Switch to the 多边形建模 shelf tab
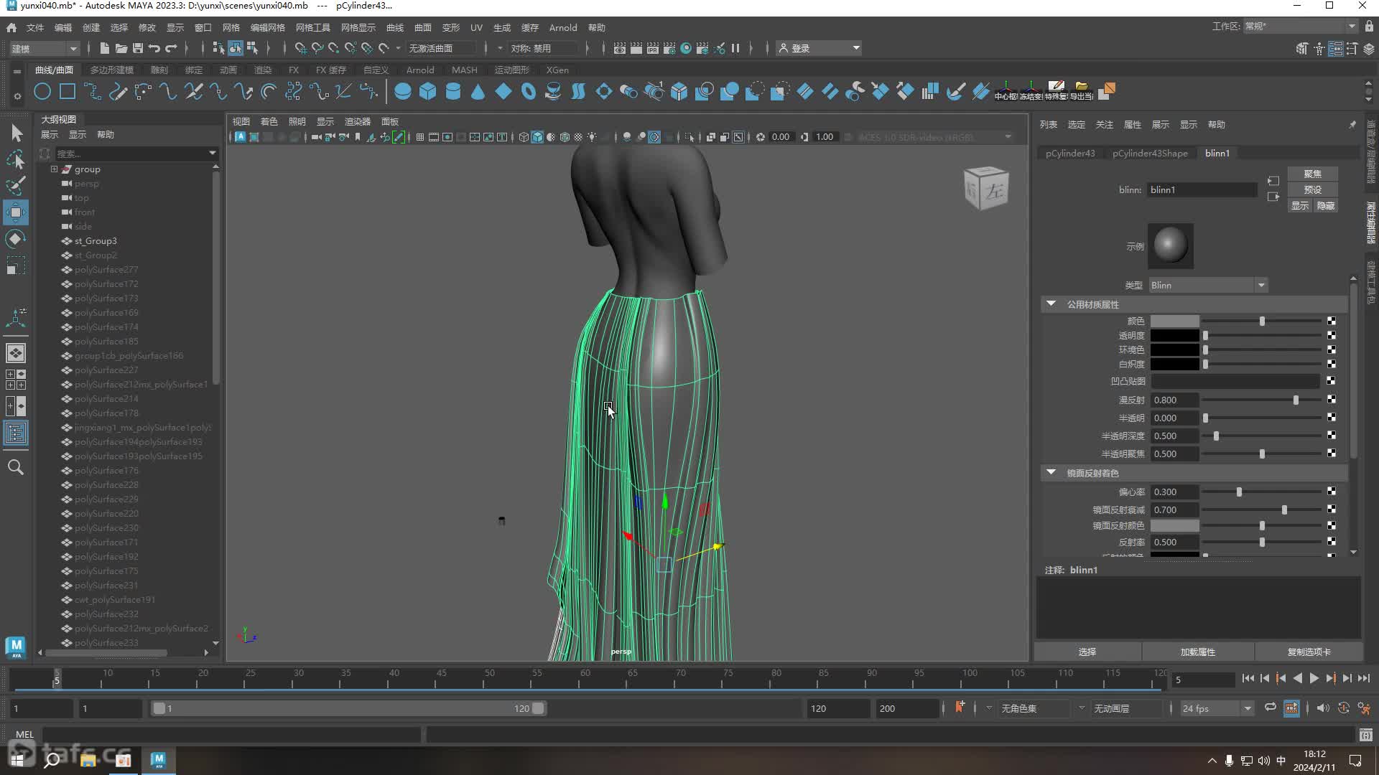This screenshot has width=1379, height=775. (x=112, y=70)
